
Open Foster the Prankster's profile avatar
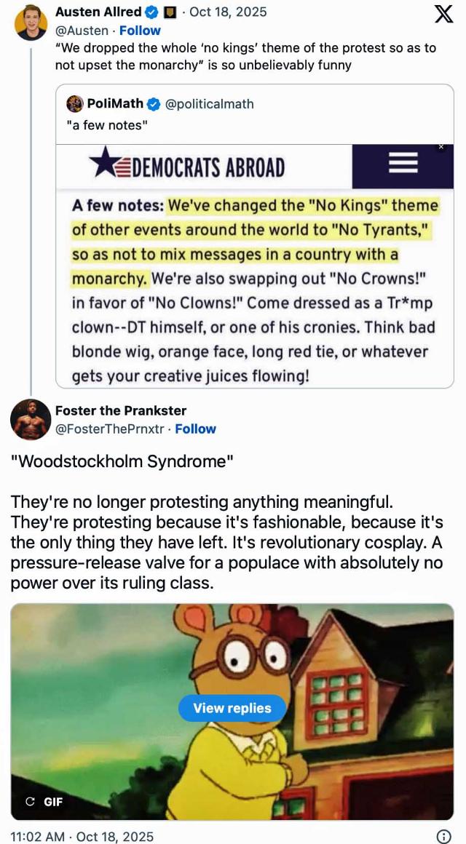pyautogui.click(x=31, y=420)
